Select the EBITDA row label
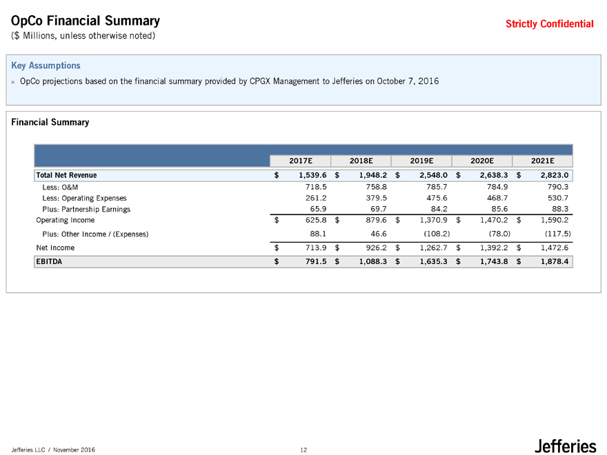This screenshot has width=607, height=455. 48,262
